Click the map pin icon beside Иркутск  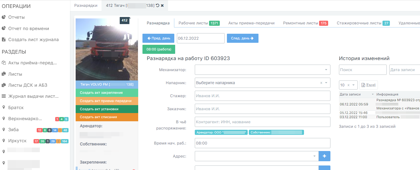[x=4, y=141]
